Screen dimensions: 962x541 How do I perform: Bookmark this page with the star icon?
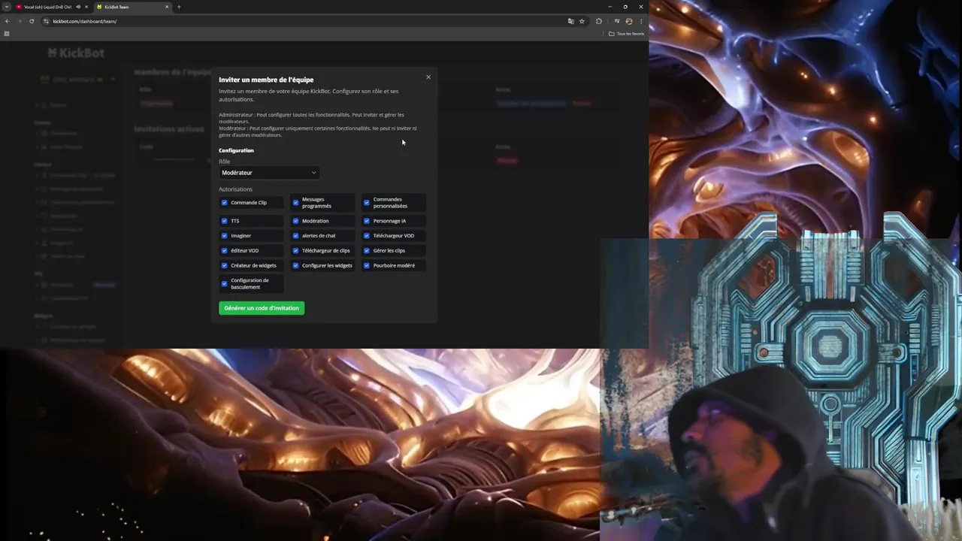[582, 21]
